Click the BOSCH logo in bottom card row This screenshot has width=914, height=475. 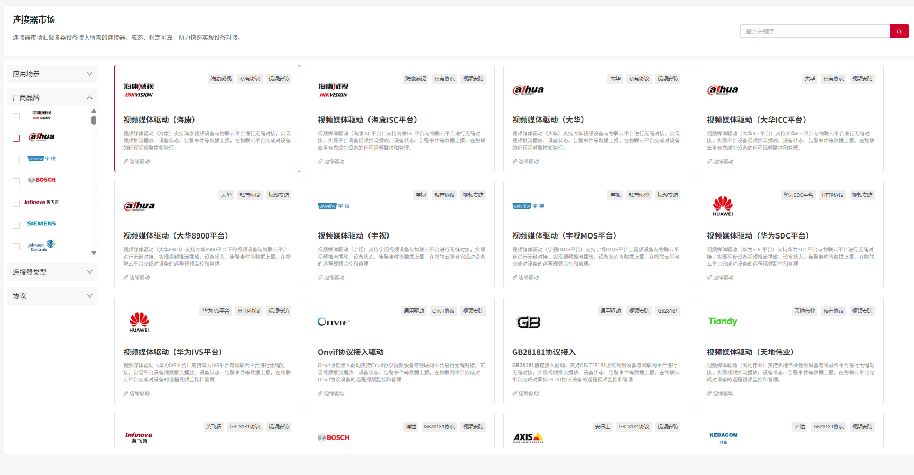pos(334,437)
